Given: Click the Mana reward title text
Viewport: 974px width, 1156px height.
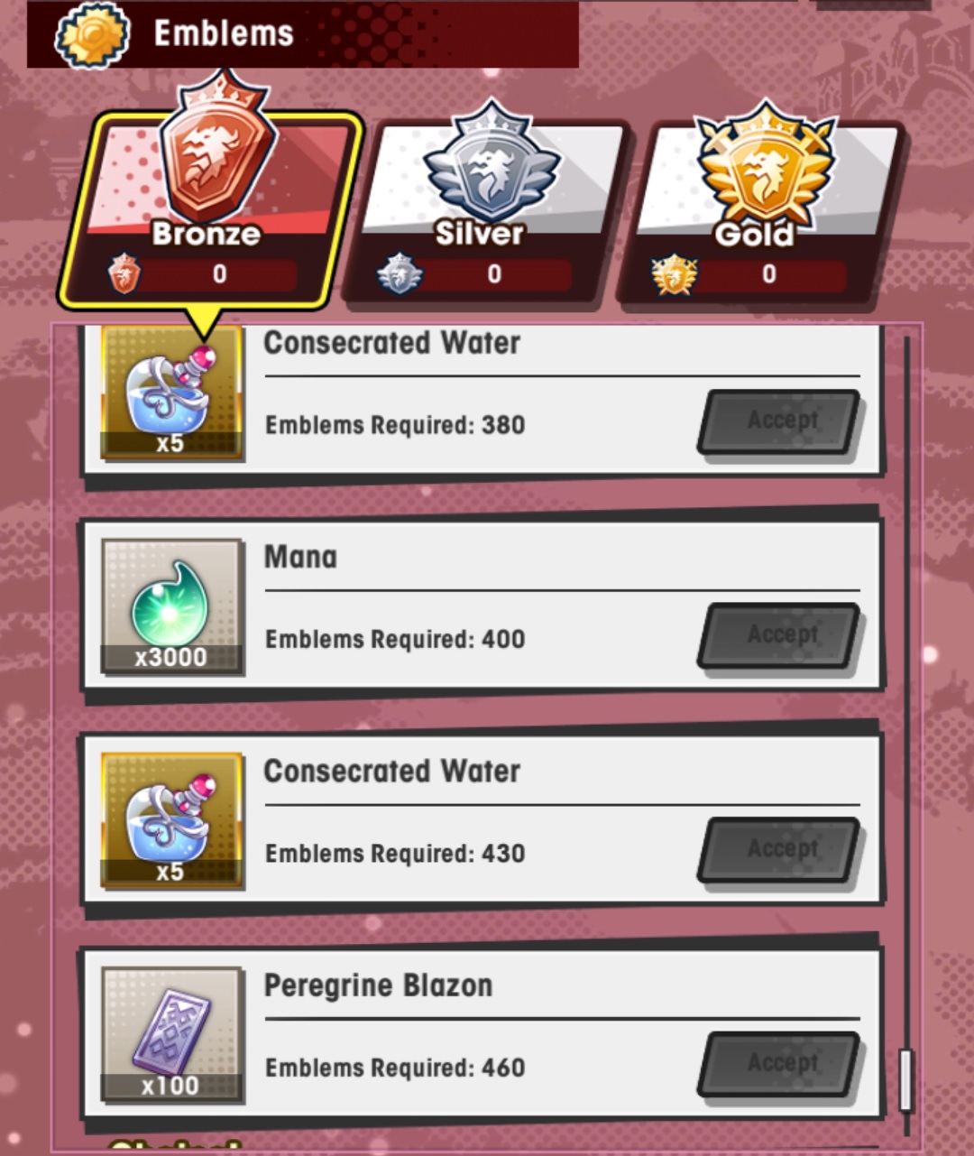Looking at the screenshot, I should click(300, 558).
